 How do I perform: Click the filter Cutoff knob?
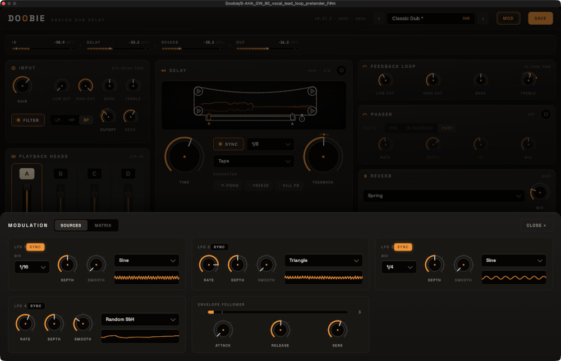point(108,117)
